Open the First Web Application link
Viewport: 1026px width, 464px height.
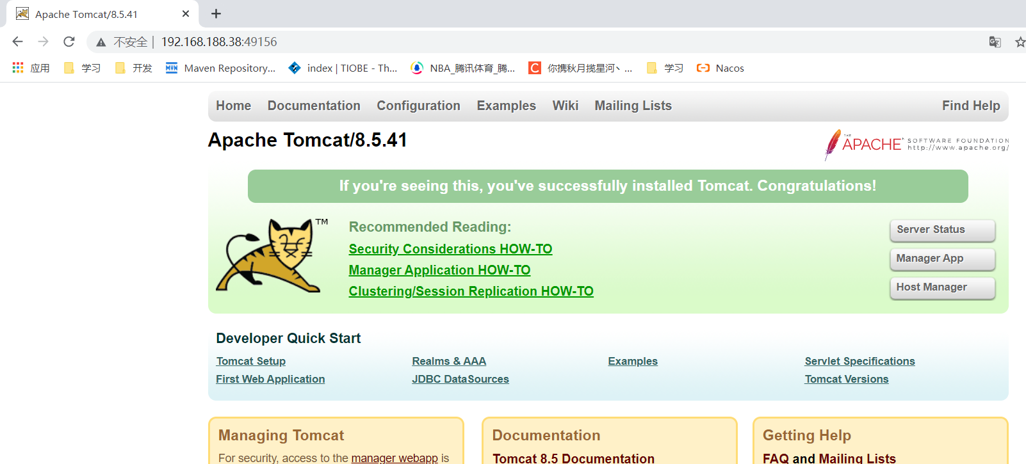[x=270, y=379]
